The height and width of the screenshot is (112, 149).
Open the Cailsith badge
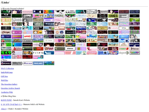[113, 28]
